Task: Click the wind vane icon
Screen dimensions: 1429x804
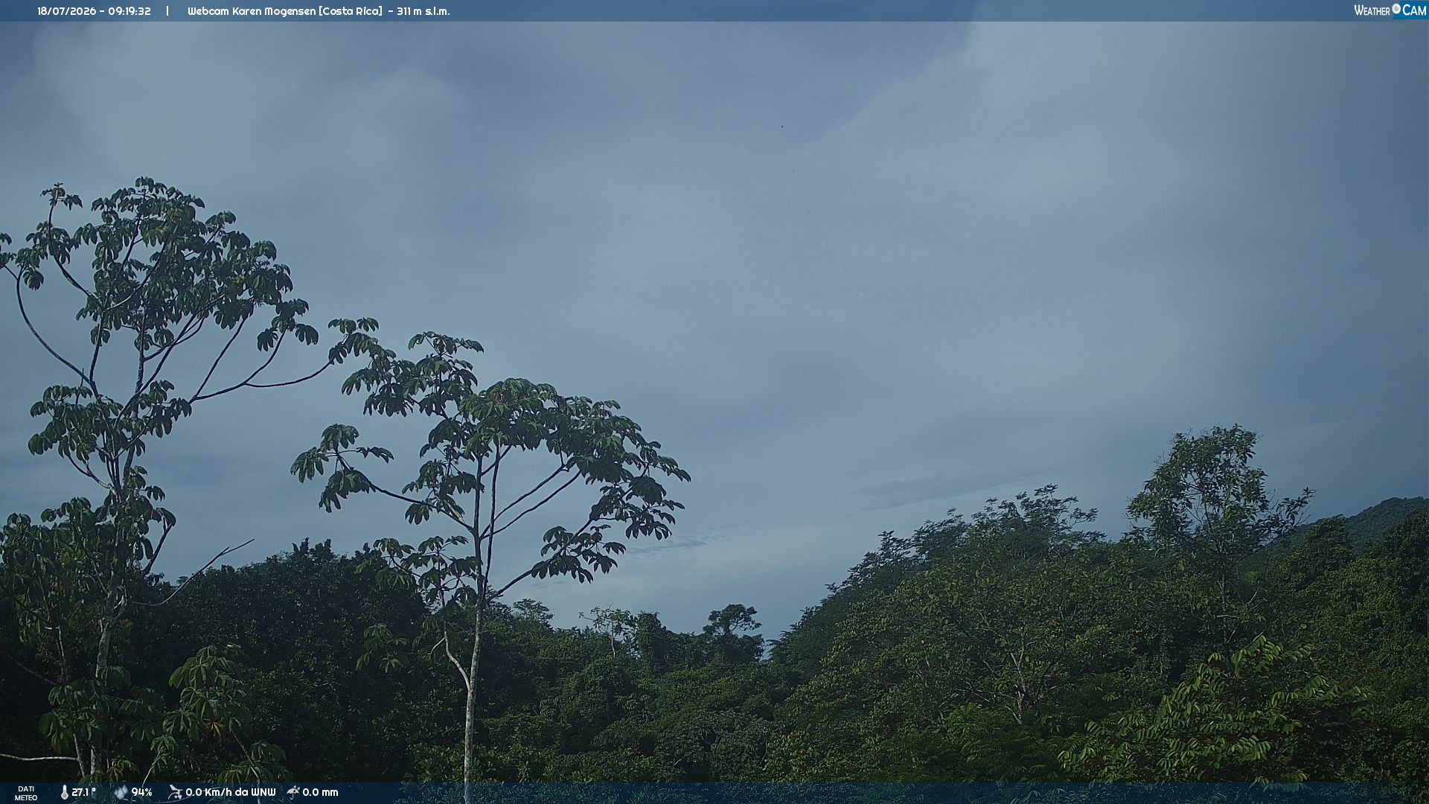Action: click(175, 793)
